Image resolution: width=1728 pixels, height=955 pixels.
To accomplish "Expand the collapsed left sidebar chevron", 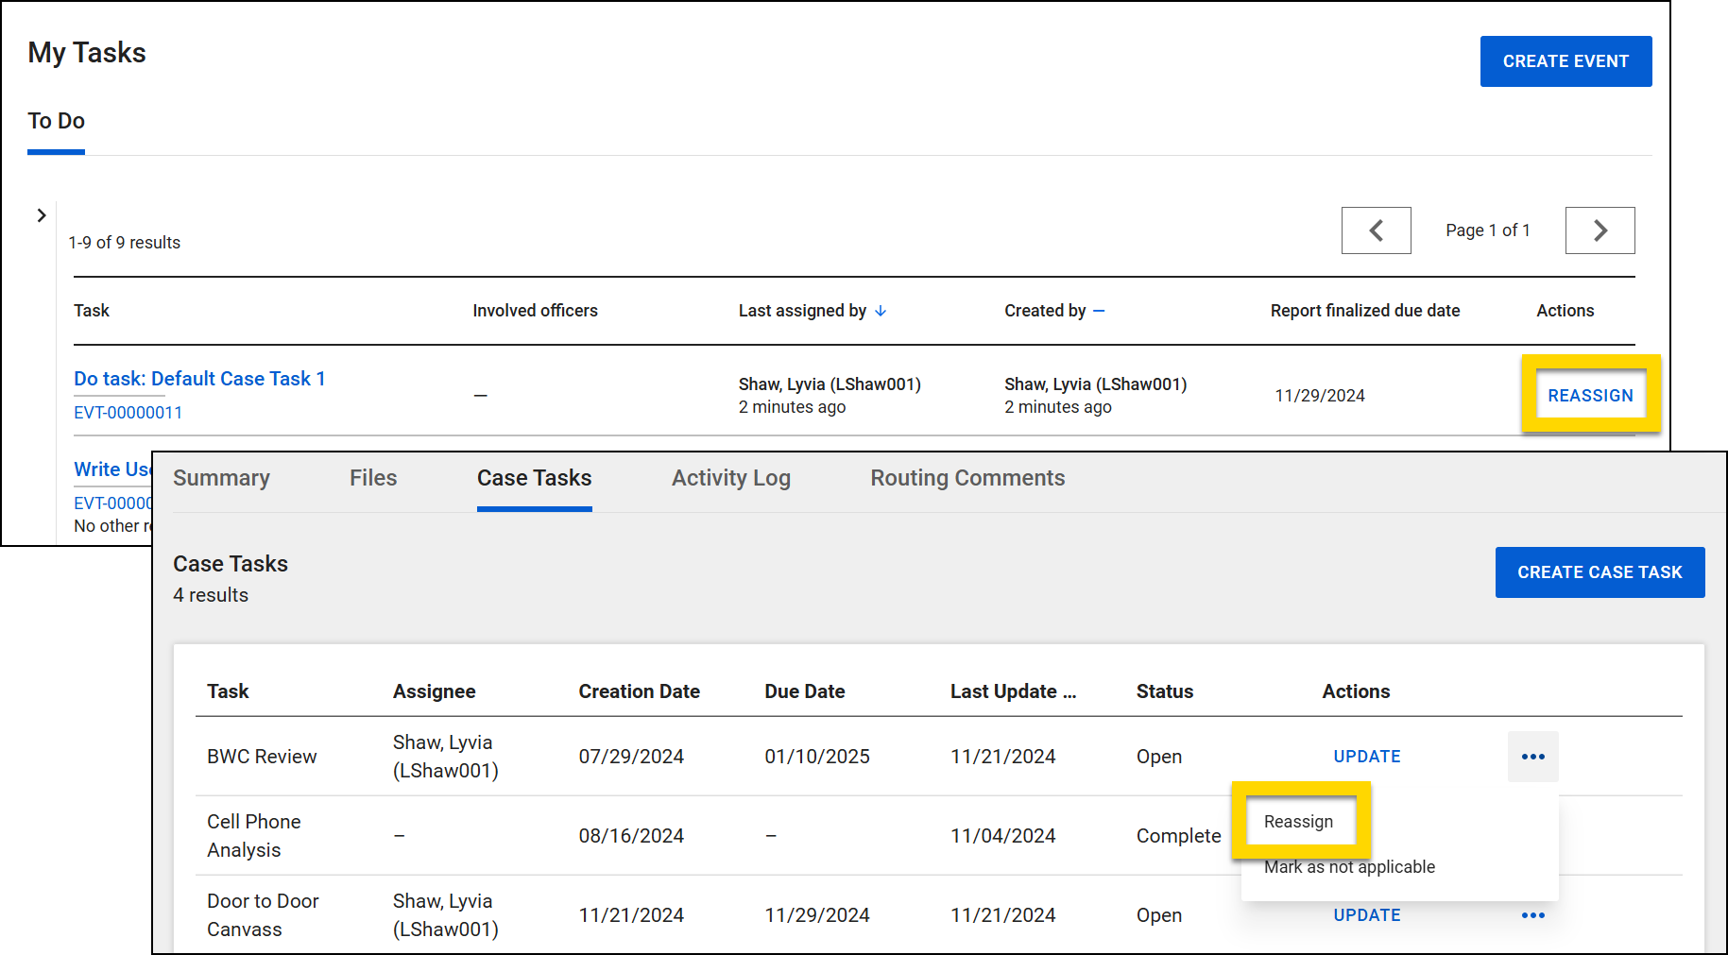I will tap(41, 215).
